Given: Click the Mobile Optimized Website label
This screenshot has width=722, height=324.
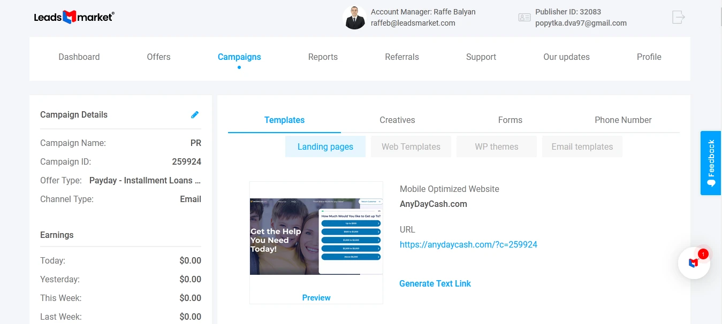Looking at the screenshot, I should coord(450,189).
